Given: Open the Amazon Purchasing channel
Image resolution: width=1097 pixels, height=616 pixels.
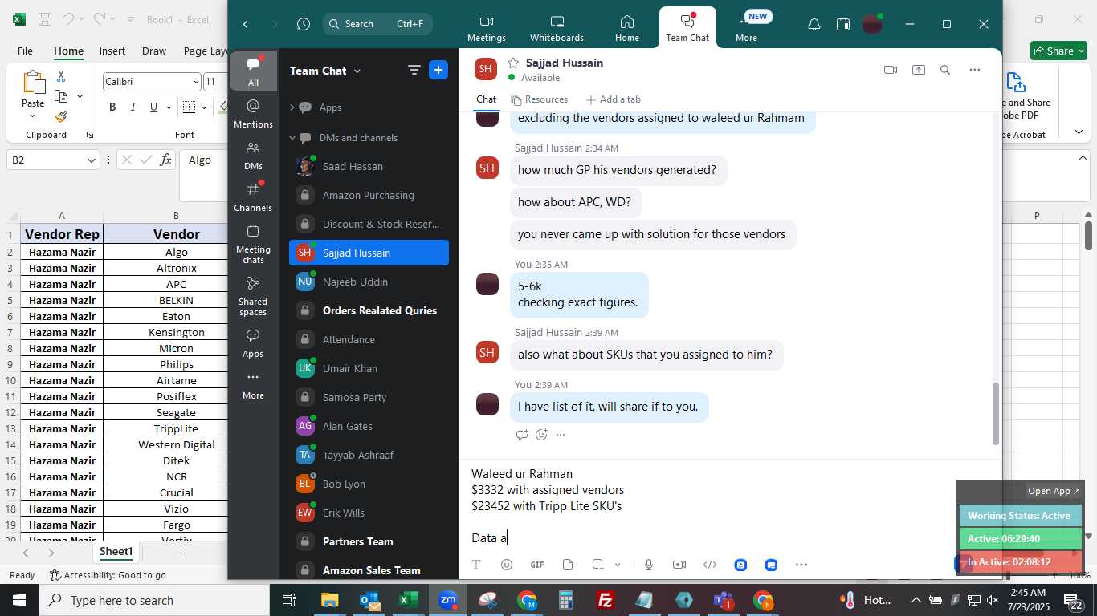Looking at the screenshot, I should pos(369,195).
